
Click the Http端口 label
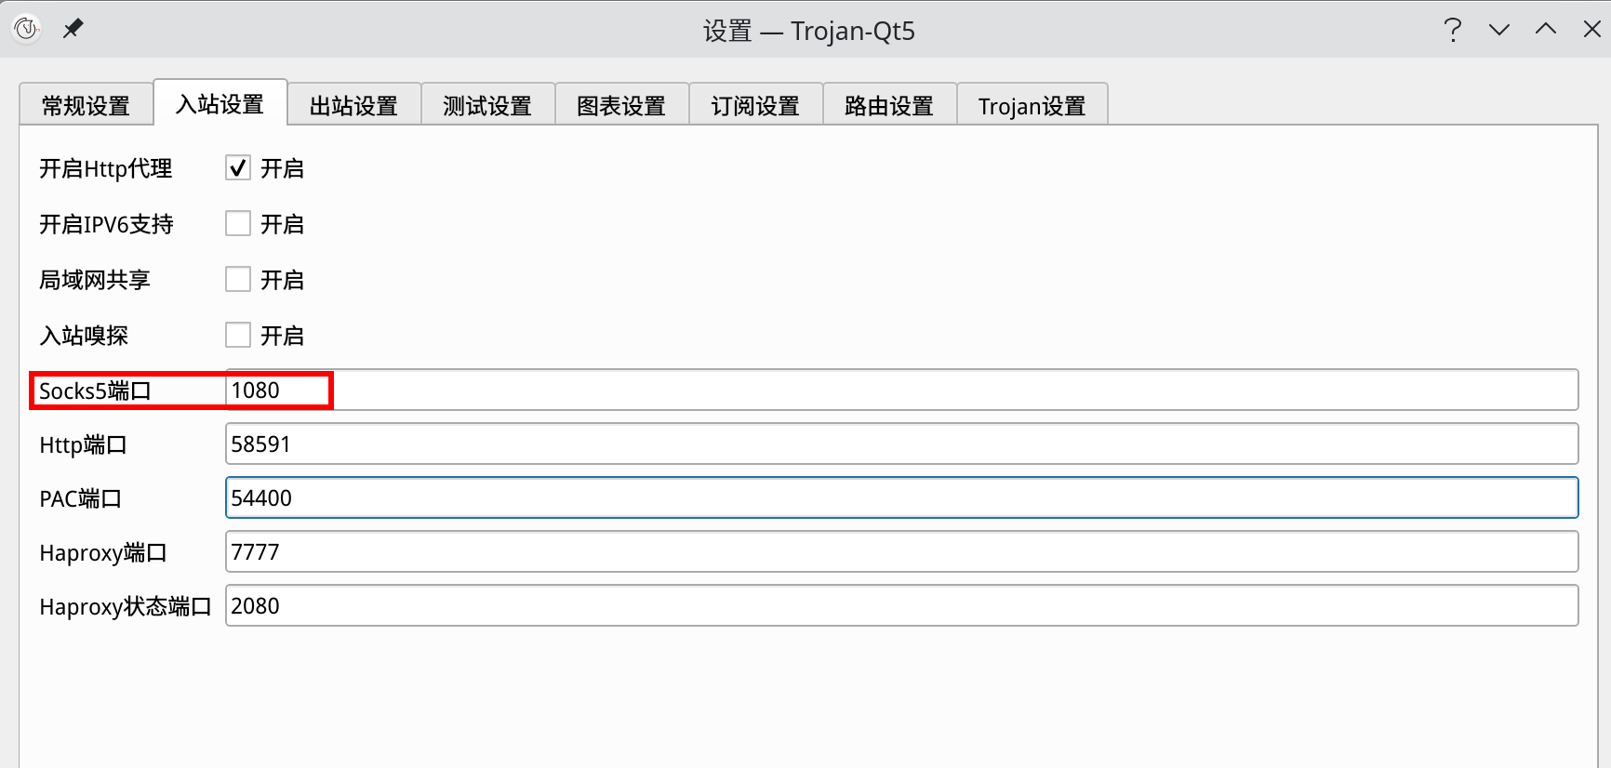tap(83, 445)
